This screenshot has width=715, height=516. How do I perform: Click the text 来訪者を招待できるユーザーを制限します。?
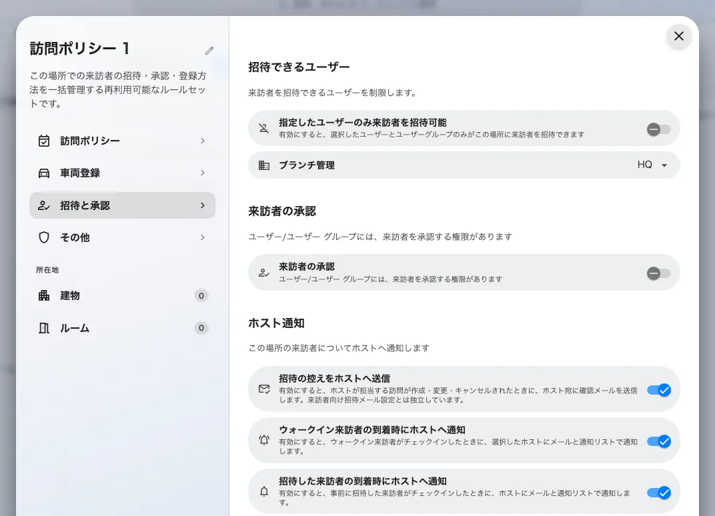[x=332, y=93]
